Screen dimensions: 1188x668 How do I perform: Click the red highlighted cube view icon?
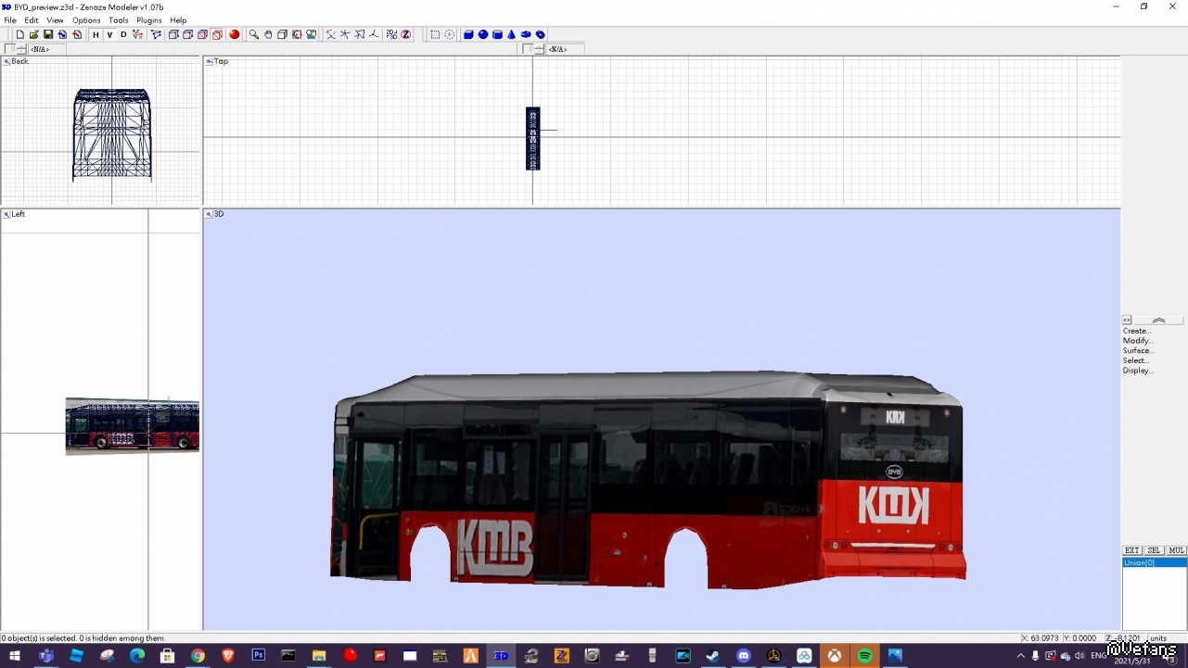pyautogui.click(x=217, y=34)
